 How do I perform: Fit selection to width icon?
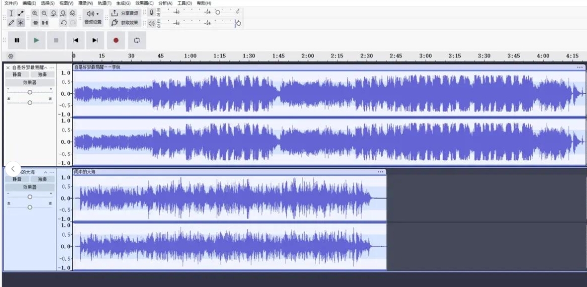54,13
